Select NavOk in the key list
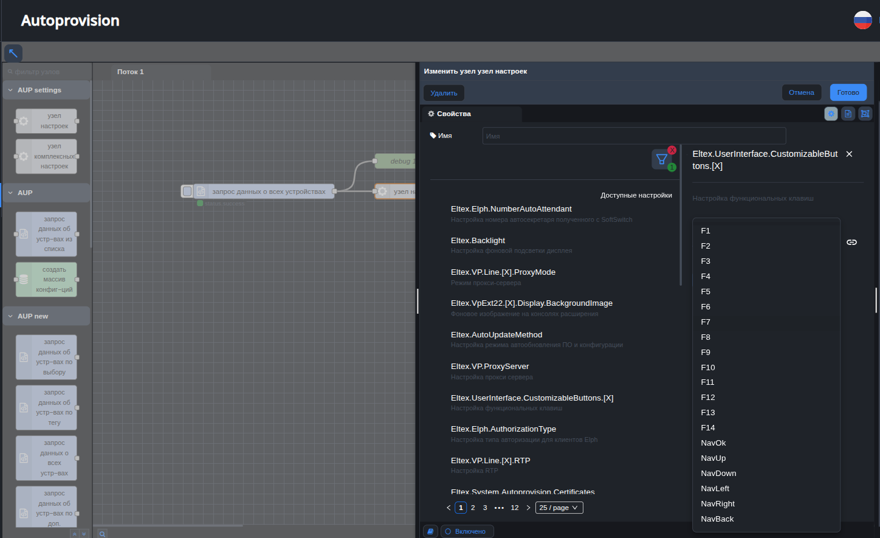Screen dimensions: 880x538 point(713,443)
